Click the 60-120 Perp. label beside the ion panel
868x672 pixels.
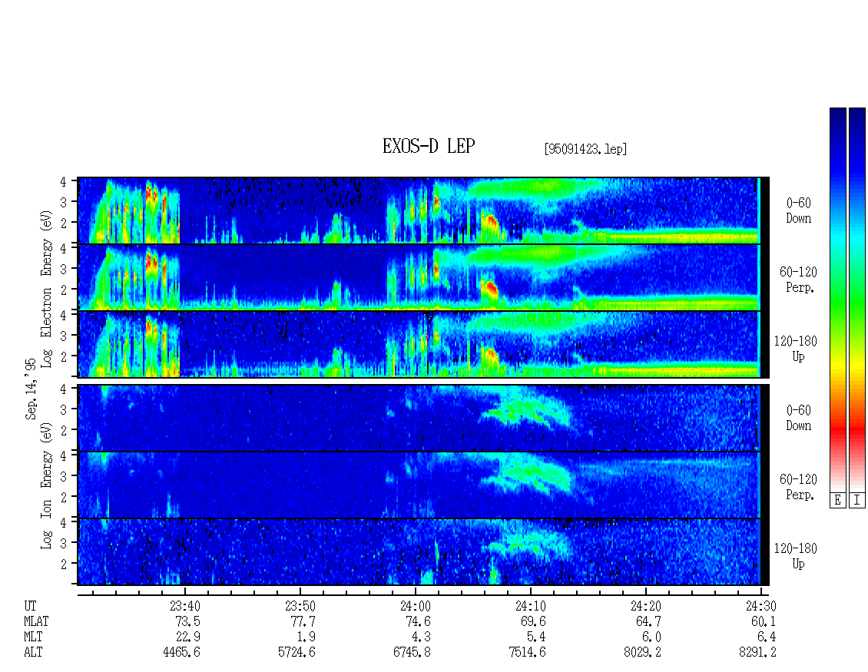pyautogui.click(x=797, y=487)
